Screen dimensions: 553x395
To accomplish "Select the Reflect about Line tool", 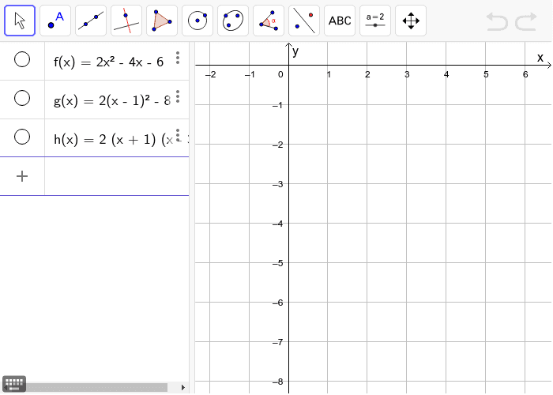I will point(304,21).
